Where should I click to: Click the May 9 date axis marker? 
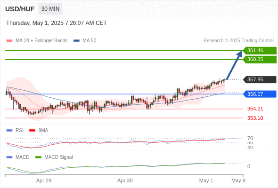[238, 180]
